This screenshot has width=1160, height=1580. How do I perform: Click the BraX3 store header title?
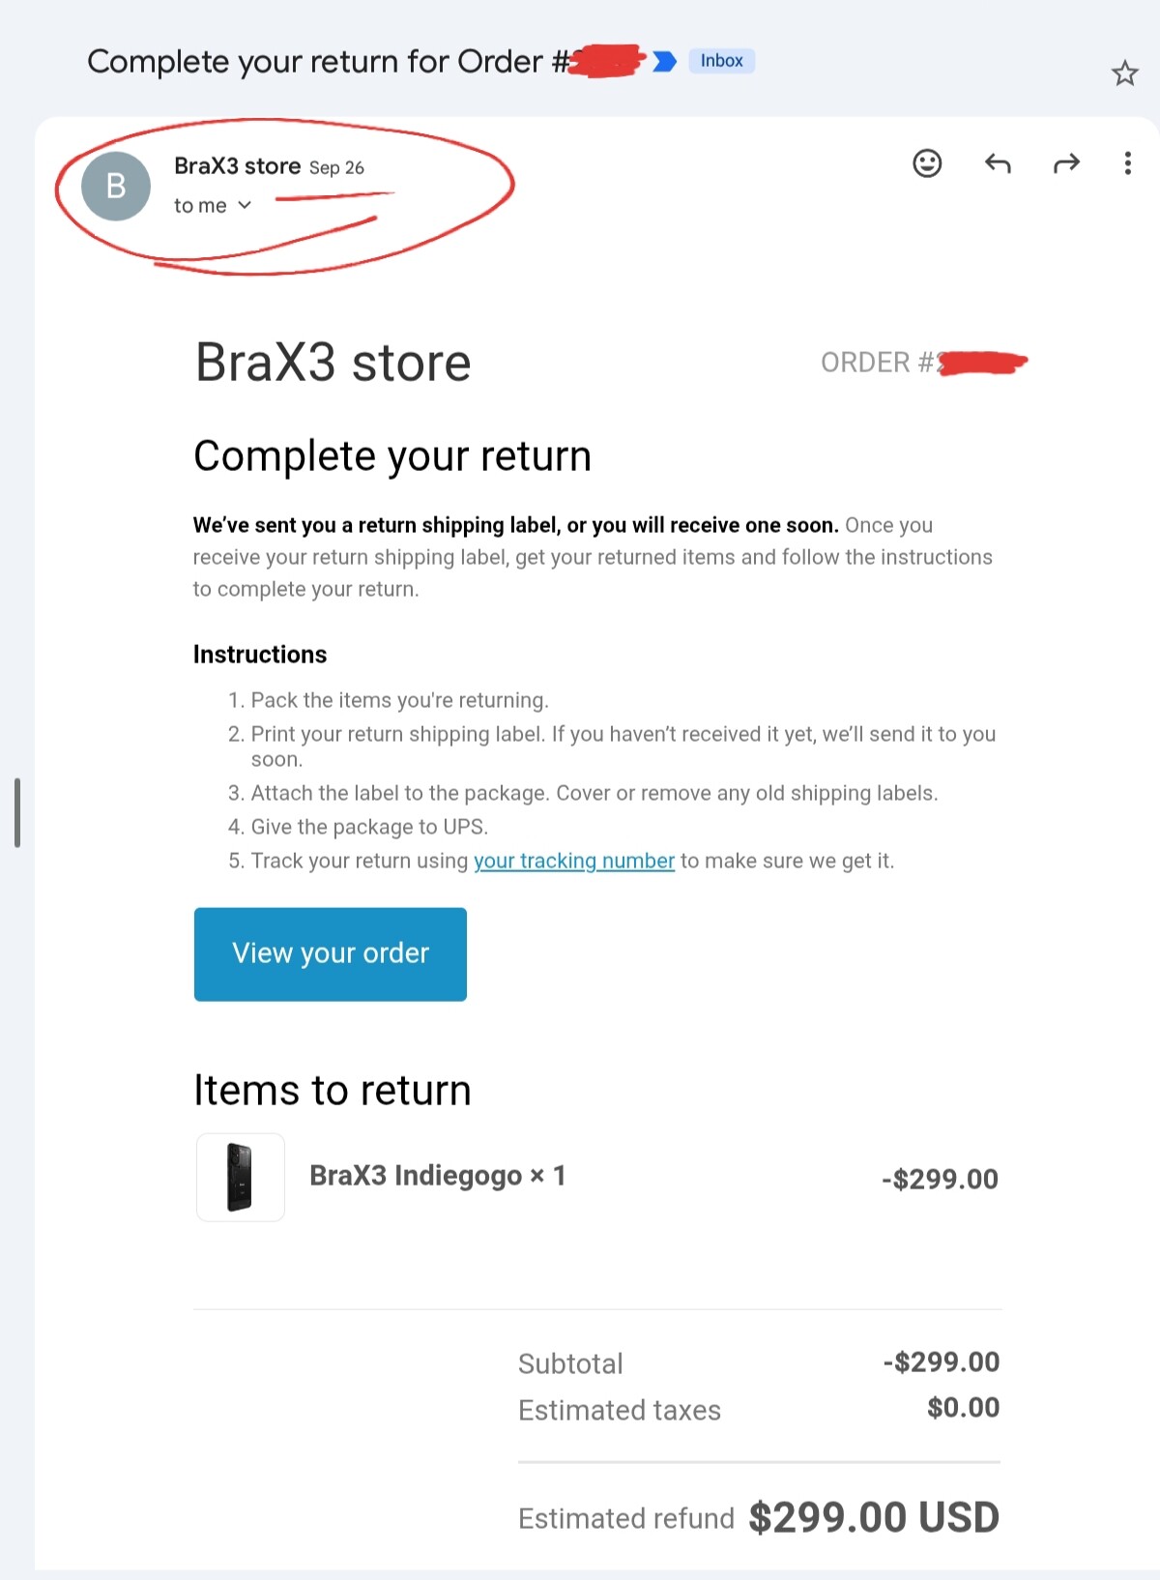point(333,364)
